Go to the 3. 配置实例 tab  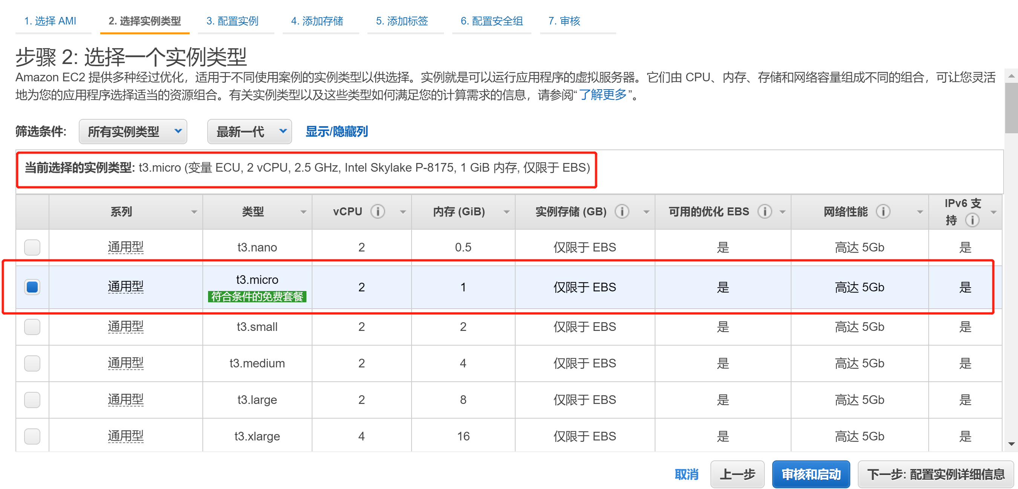(x=232, y=21)
